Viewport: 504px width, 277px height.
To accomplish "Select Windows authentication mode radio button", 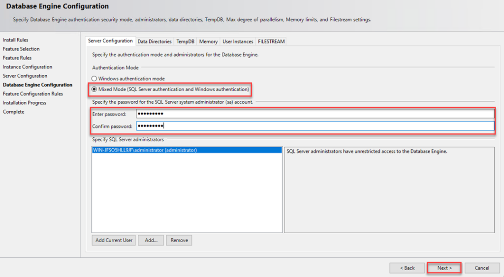I will point(94,78).
